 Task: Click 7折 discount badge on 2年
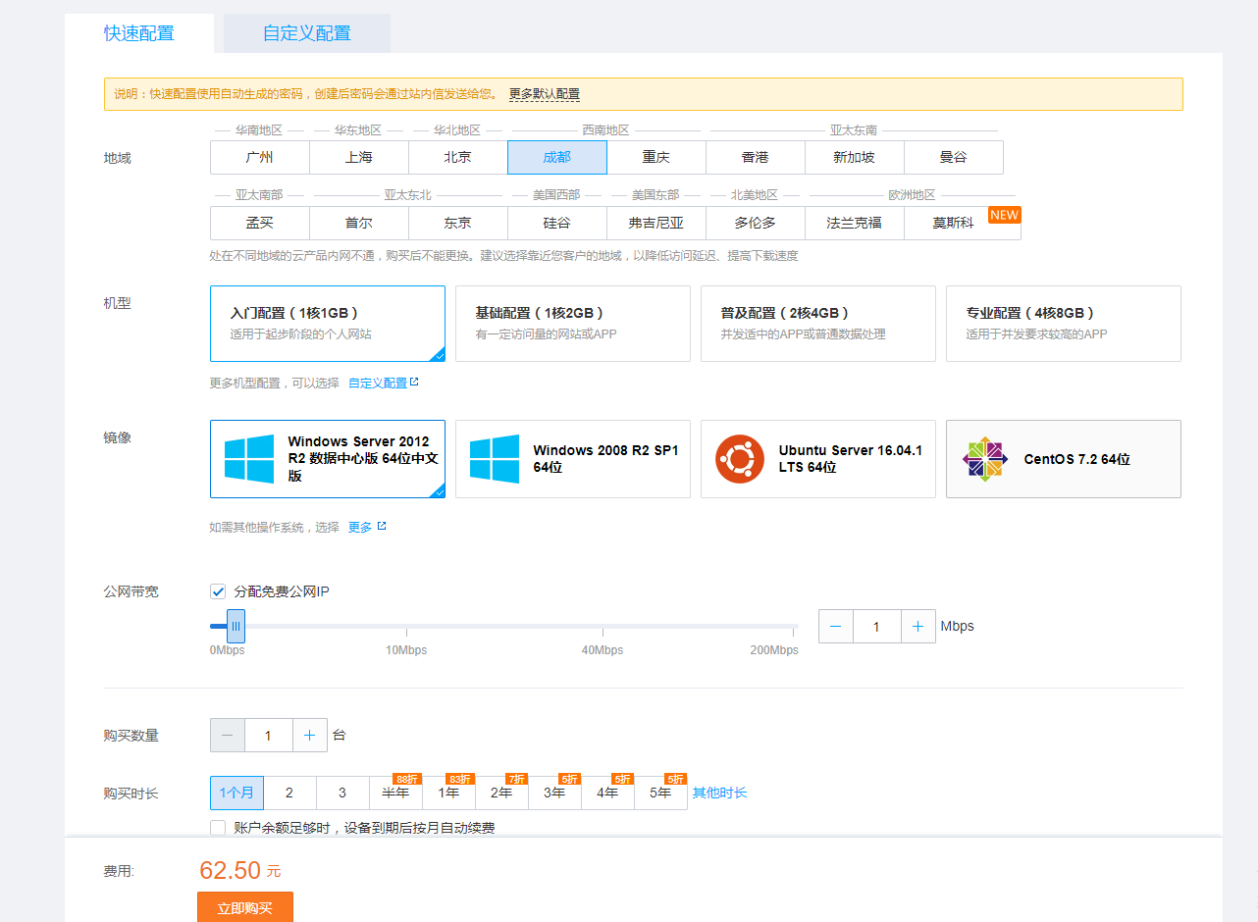tap(517, 779)
